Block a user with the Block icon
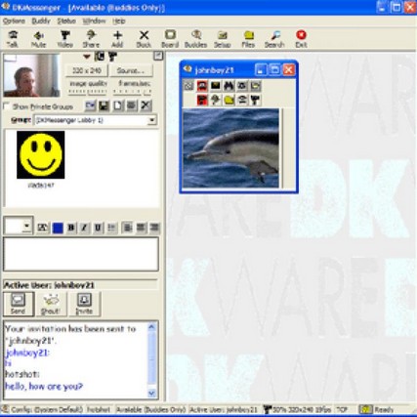 [x=144, y=39]
